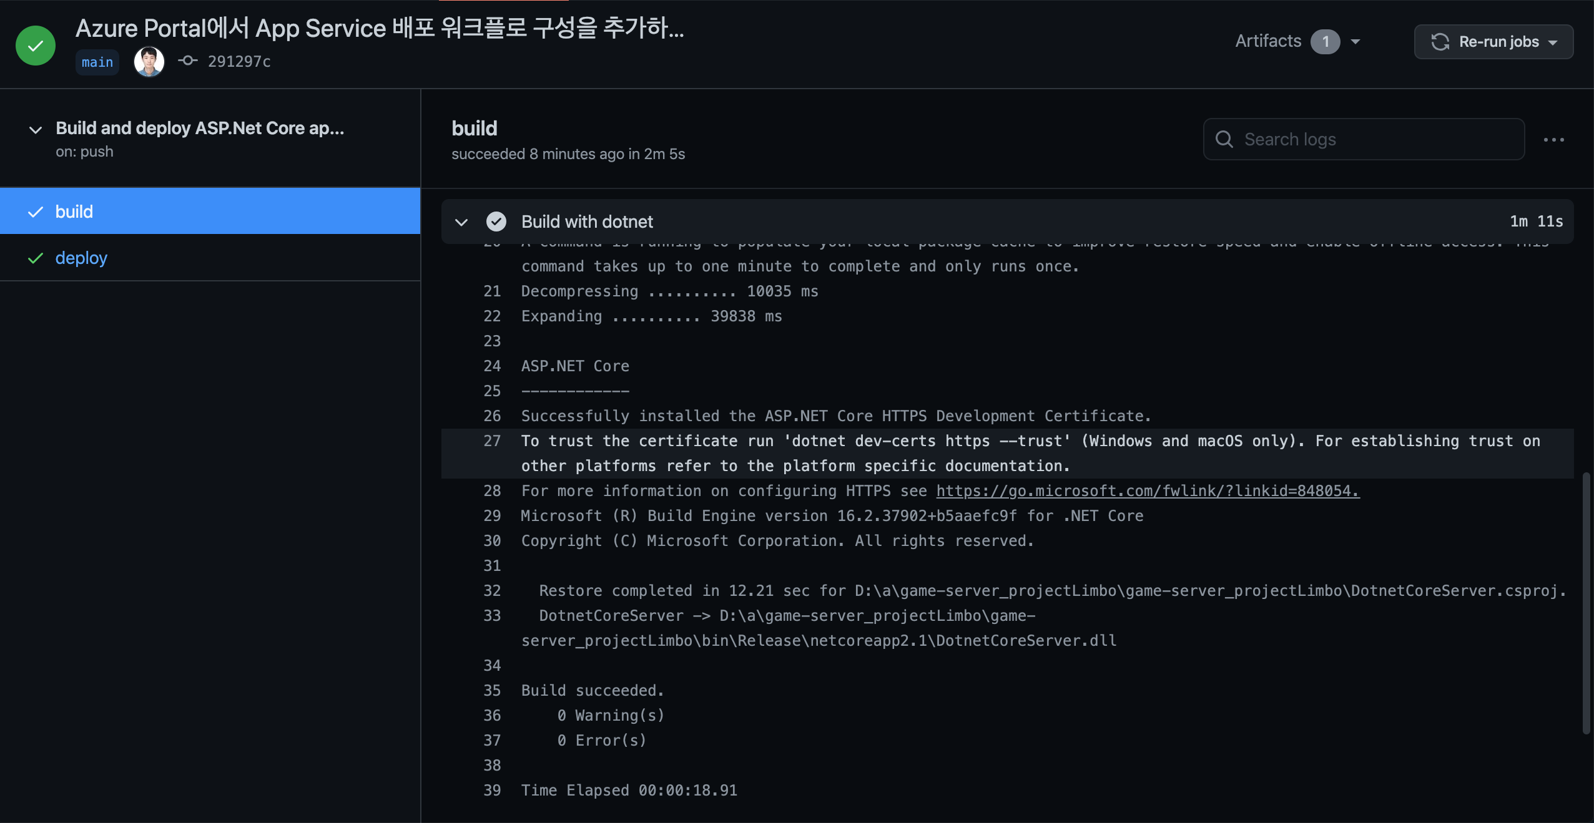Open the Re-run jobs dropdown menu

(1553, 42)
